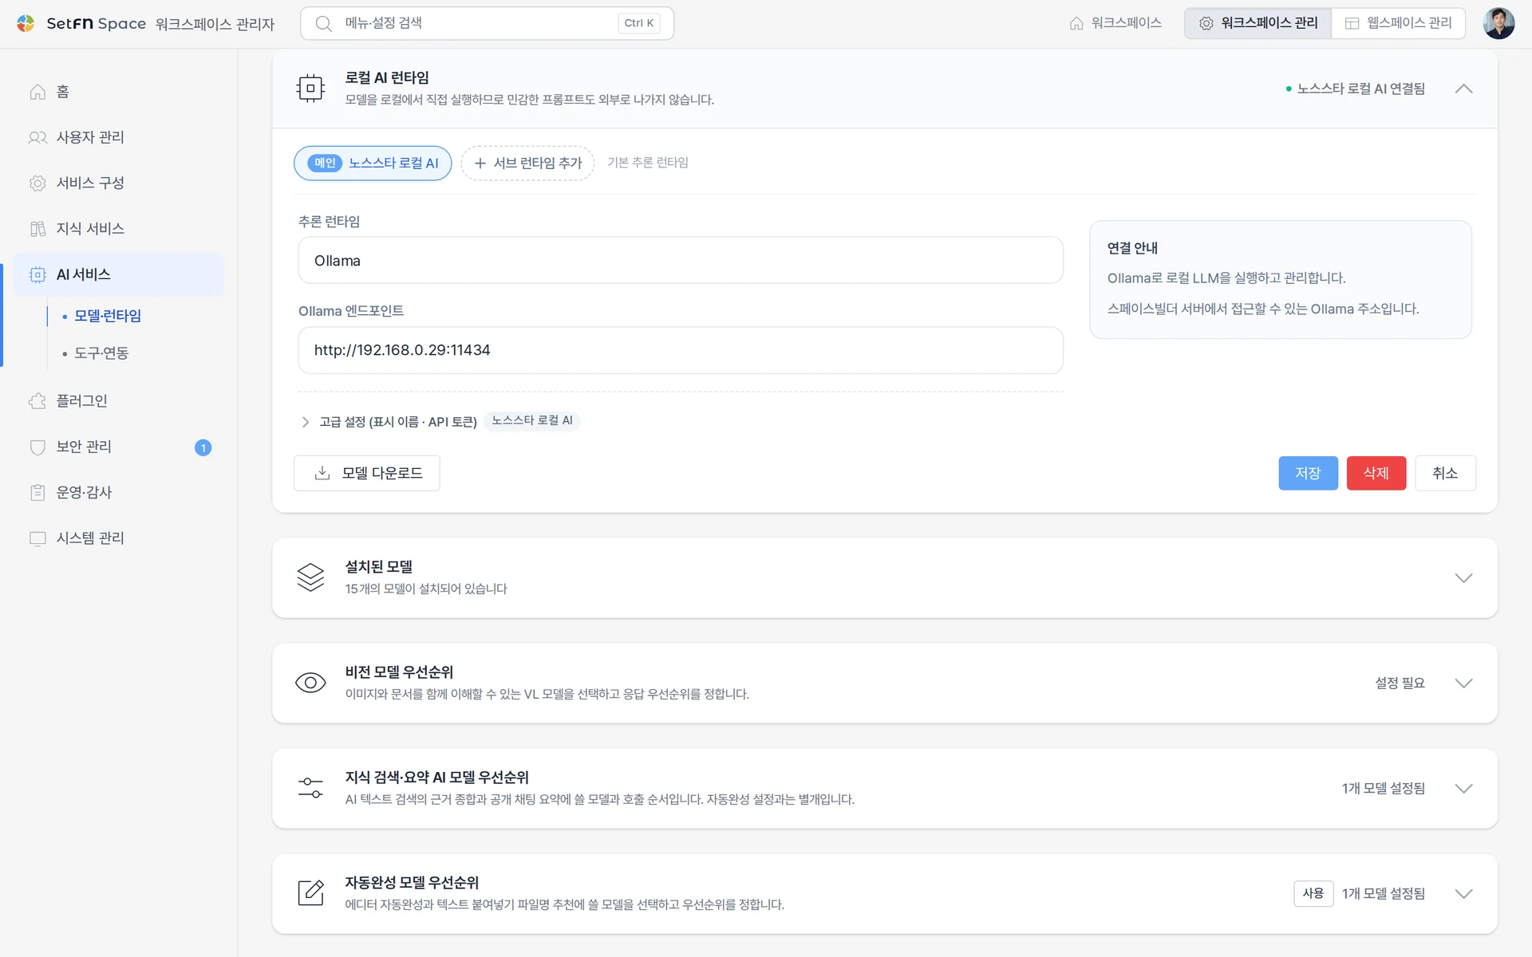
Task: Click the blue 저장 button
Action: point(1308,473)
